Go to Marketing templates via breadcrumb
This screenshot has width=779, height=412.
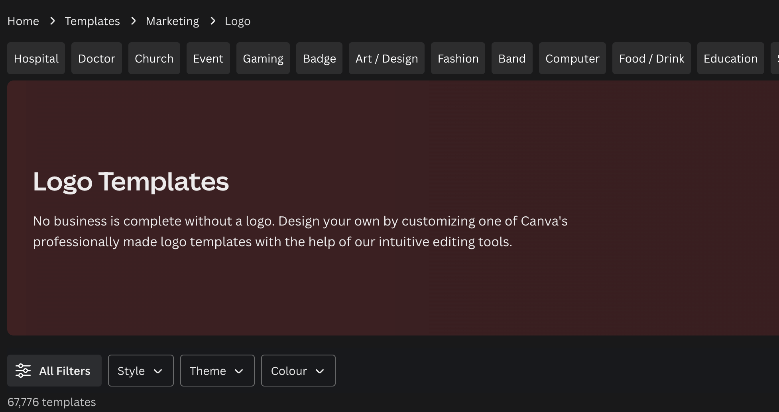tap(172, 21)
